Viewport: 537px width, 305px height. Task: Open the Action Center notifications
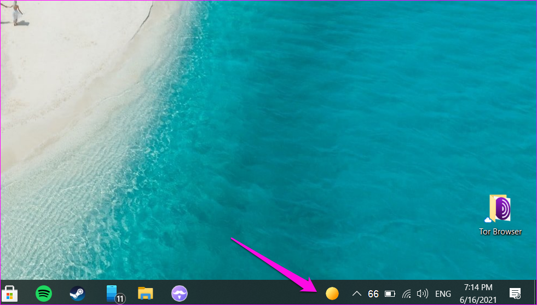(x=515, y=294)
